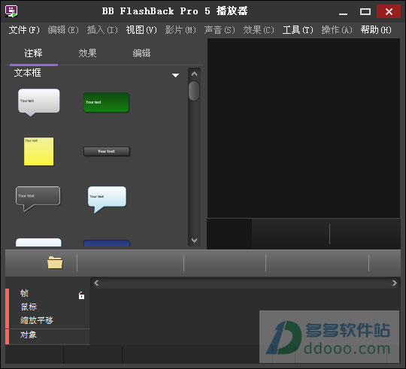Switch to the 编辑 panel tab
Screen dimensions: 406x369
141,53
